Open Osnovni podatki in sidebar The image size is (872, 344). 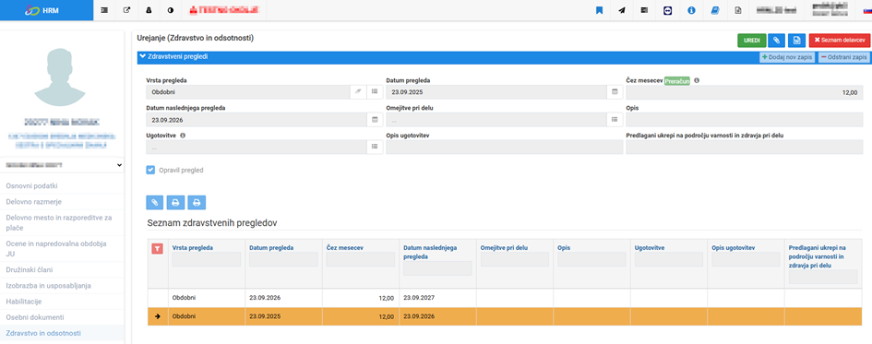(31, 186)
